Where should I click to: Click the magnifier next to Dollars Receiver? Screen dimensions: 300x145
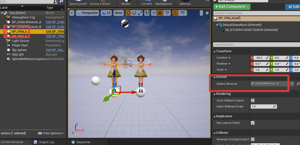[x=298, y=84]
